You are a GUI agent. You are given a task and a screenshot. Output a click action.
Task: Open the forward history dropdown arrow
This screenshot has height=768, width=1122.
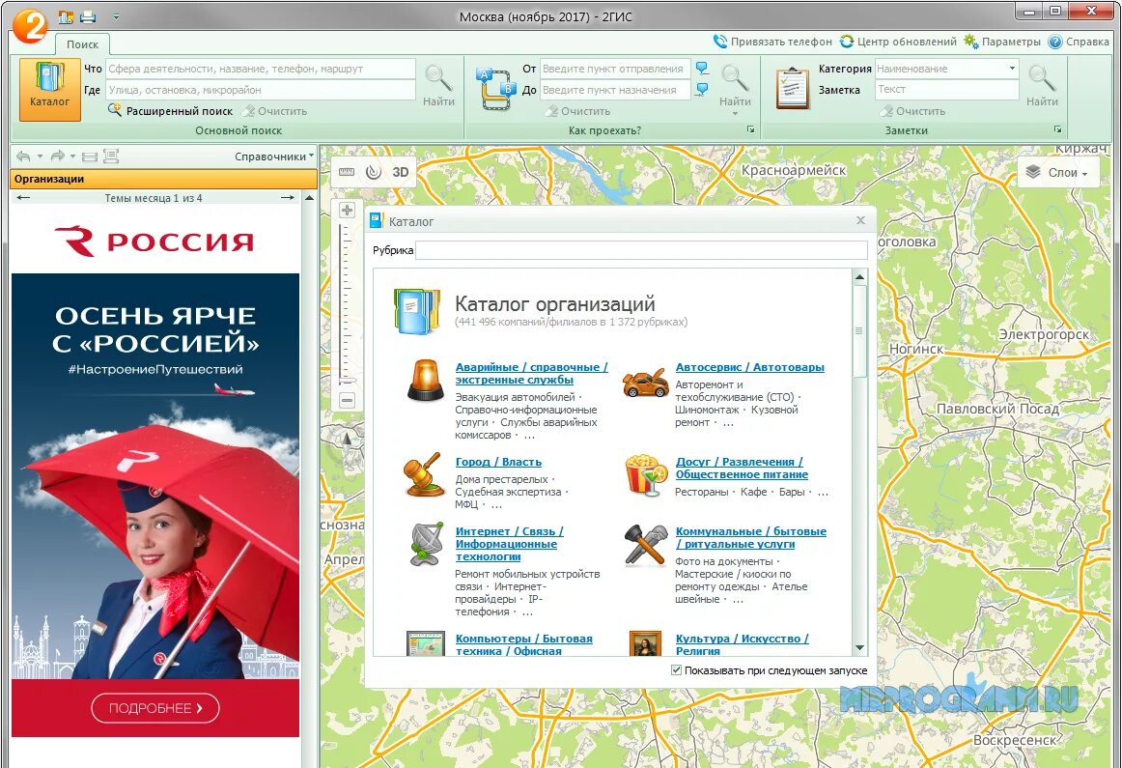click(73, 156)
